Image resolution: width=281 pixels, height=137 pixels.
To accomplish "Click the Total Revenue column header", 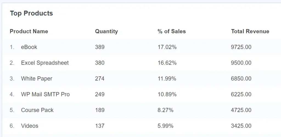I will pos(250,31).
